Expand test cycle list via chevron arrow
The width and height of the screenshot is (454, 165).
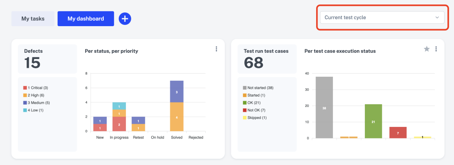(x=437, y=18)
